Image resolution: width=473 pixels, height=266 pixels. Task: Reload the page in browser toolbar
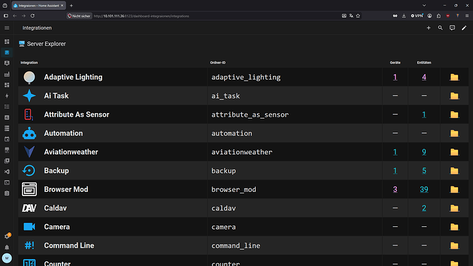click(32, 16)
